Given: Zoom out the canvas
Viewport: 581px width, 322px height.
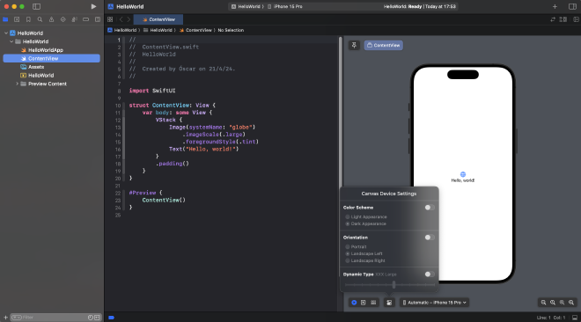Looking at the screenshot, I should (543, 303).
